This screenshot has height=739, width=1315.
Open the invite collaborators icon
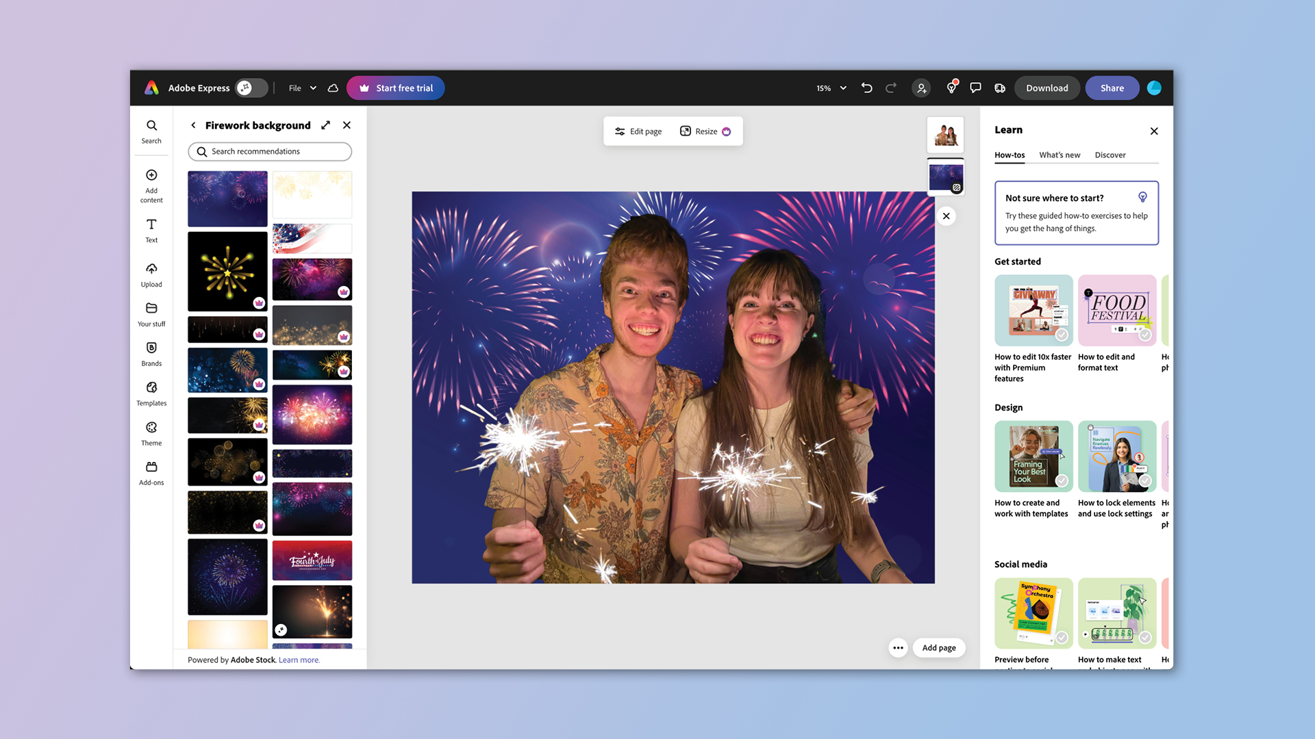[x=921, y=88]
